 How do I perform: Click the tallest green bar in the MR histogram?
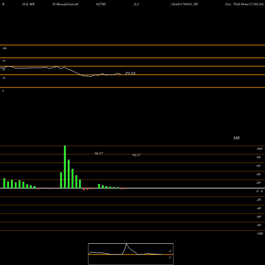pyautogui.click(x=65, y=167)
